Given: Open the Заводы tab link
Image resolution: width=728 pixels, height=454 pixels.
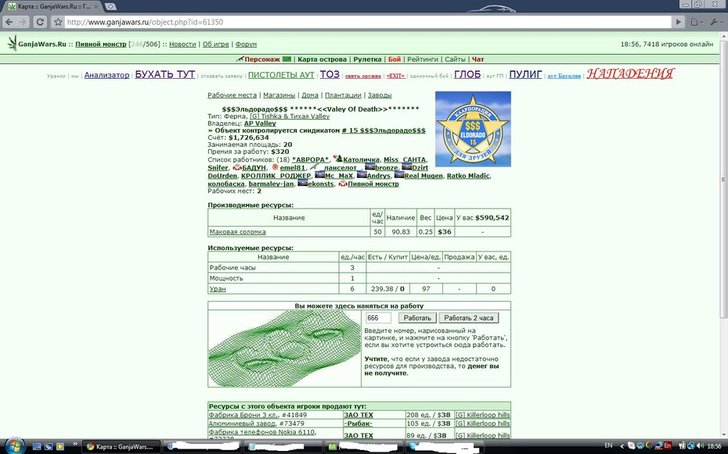Looking at the screenshot, I should [x=380, y=95].
